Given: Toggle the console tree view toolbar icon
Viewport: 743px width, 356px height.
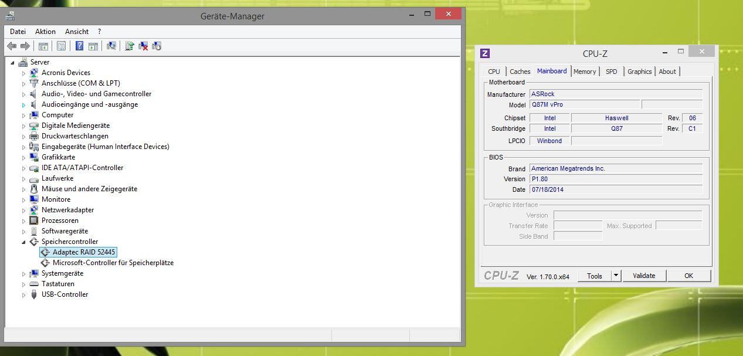Looking at the screenshot, I should [x=43, y=46].
